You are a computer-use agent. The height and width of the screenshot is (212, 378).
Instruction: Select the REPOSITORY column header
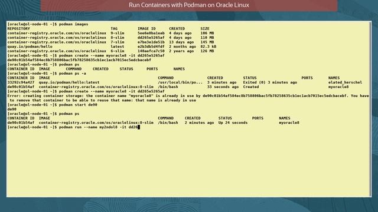18,29
